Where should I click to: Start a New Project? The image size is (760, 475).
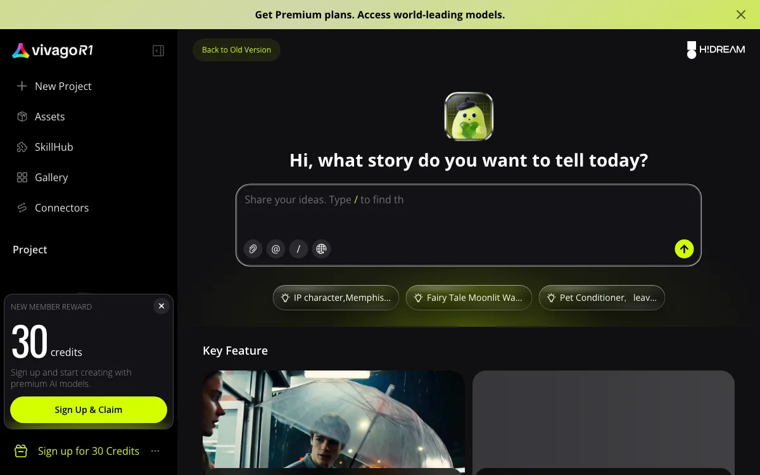pyautogui.click(x=89, y=86)
